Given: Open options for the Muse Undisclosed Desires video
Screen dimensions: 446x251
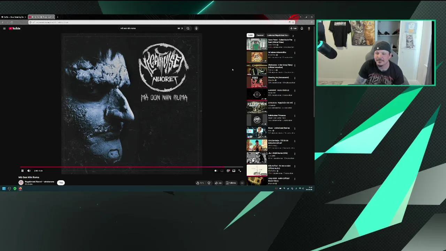Looking at the screenshot, I should point(295,128).
